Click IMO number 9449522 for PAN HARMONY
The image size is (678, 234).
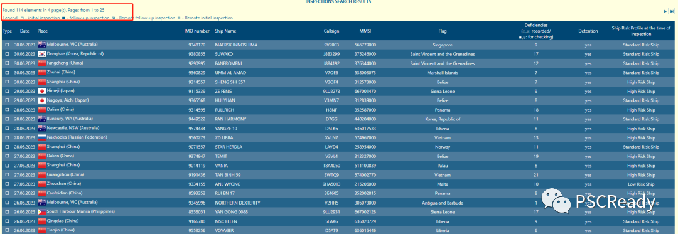click(x=196, y=119)
